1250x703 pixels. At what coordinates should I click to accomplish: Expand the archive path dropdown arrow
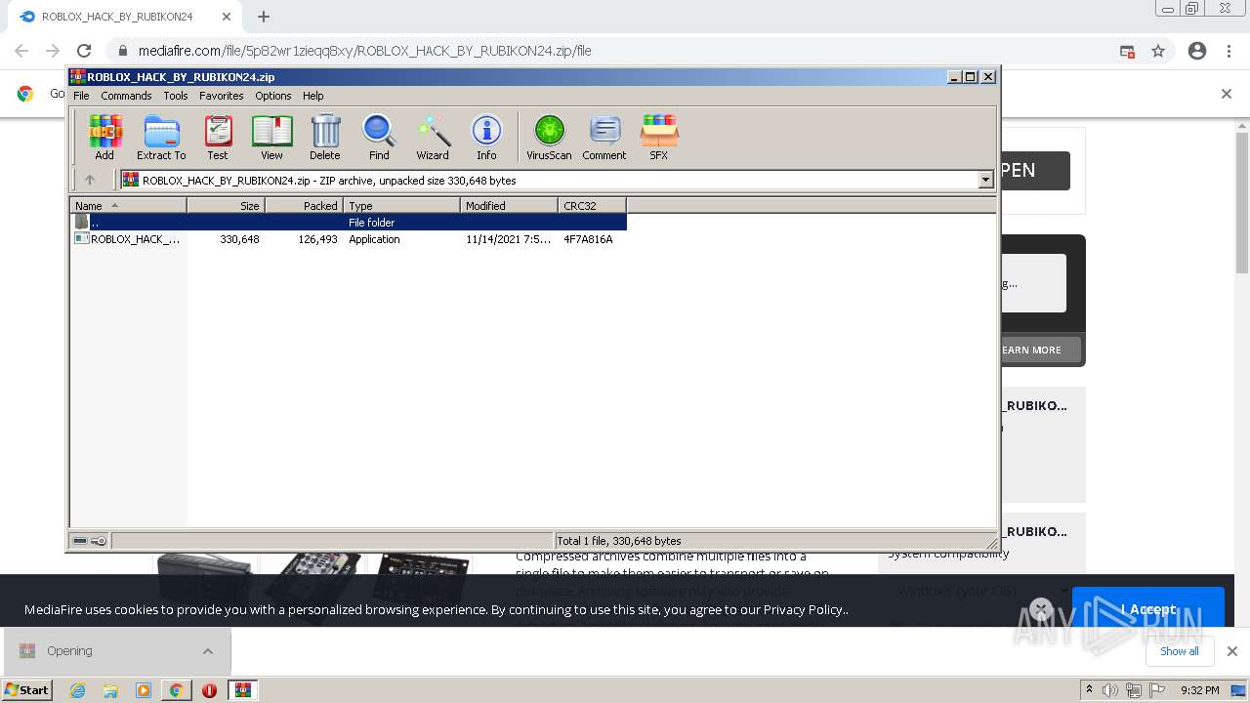tap(985, 180)
